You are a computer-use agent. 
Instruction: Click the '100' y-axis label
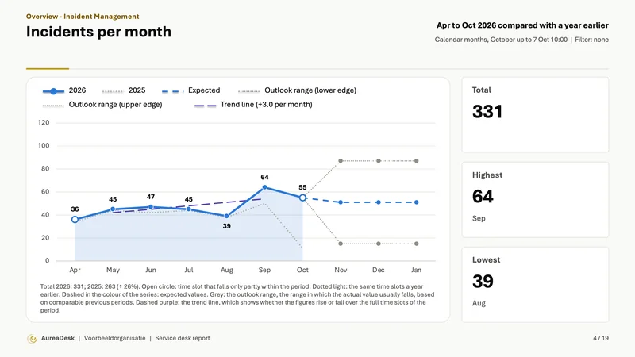44,146
